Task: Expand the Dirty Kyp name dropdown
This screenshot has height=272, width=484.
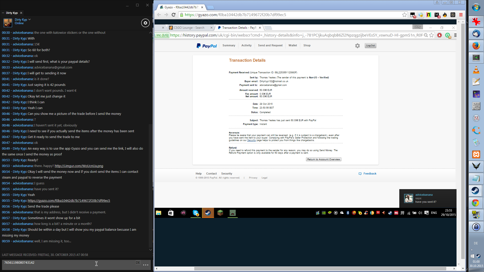Action: click(29, 19)
